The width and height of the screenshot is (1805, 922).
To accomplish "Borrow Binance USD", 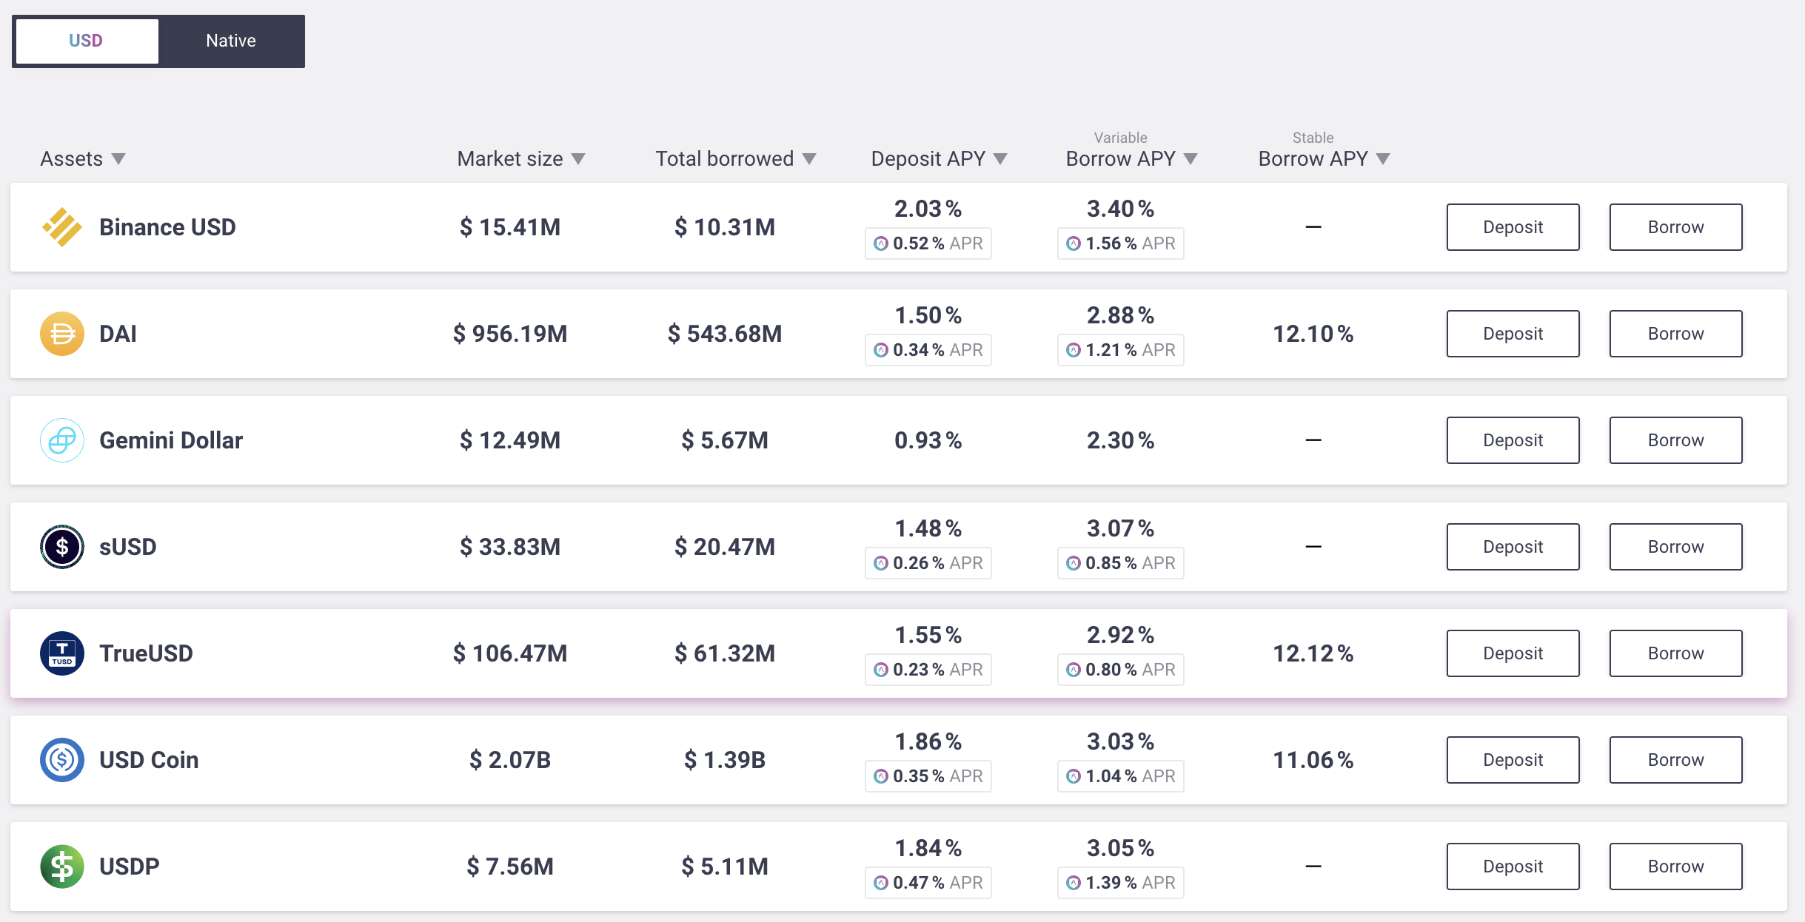I will tap(1675, 227).
